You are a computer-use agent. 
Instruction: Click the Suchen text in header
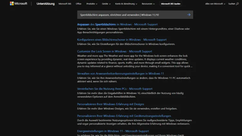232,4
